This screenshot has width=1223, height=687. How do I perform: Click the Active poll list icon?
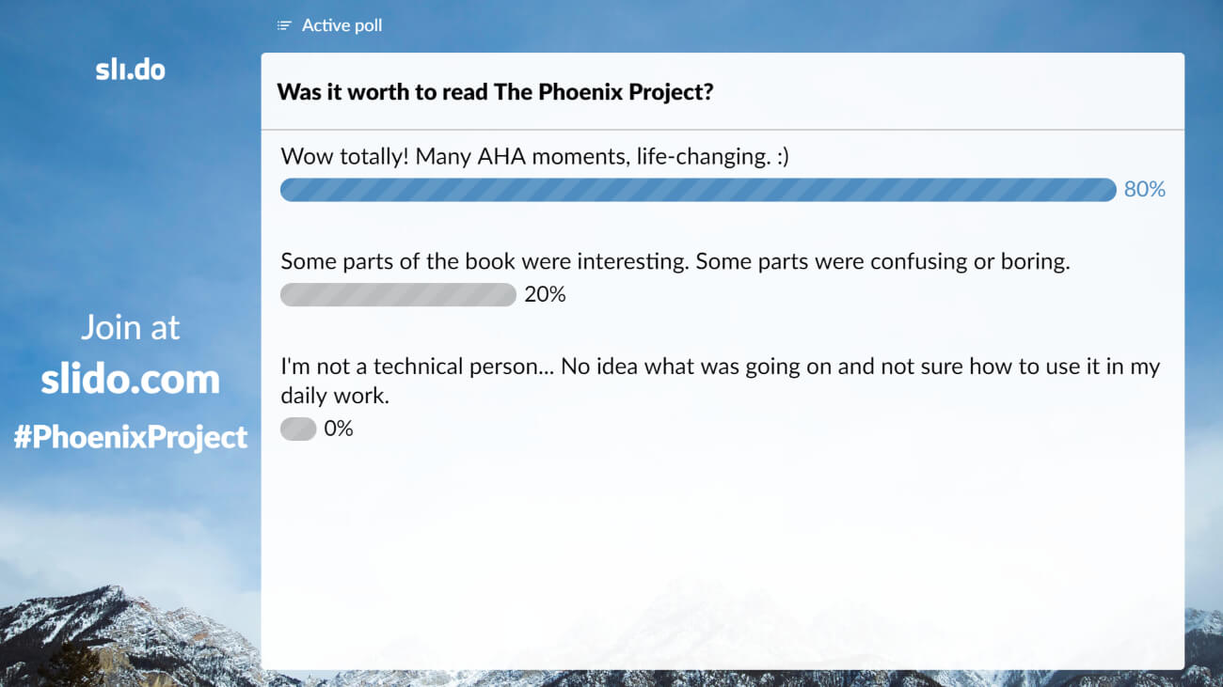coord(284,25)
